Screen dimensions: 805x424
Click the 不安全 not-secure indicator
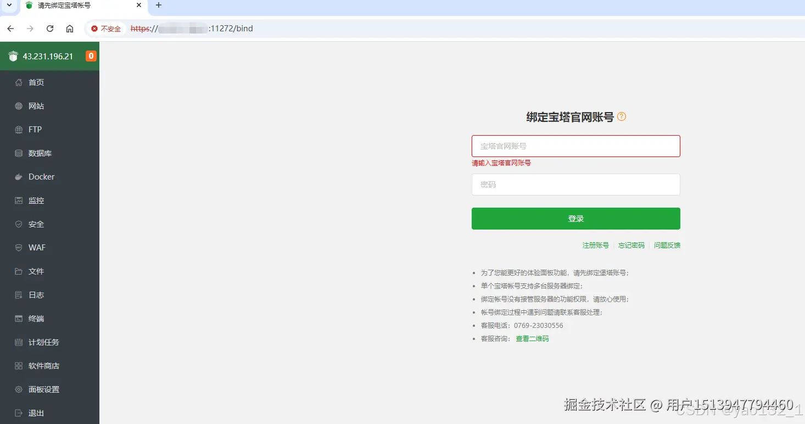[x=106, y=29]
